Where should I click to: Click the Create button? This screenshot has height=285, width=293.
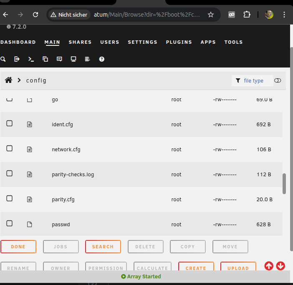[x=196, y=267]
